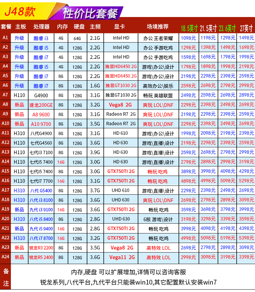
Task: Select the "4298元" price in row A15
Action: coord(246,171)
